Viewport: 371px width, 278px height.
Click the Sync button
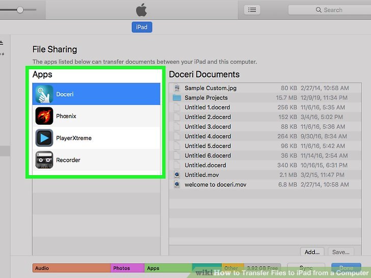pyautogui.click(x=306, y=268)
